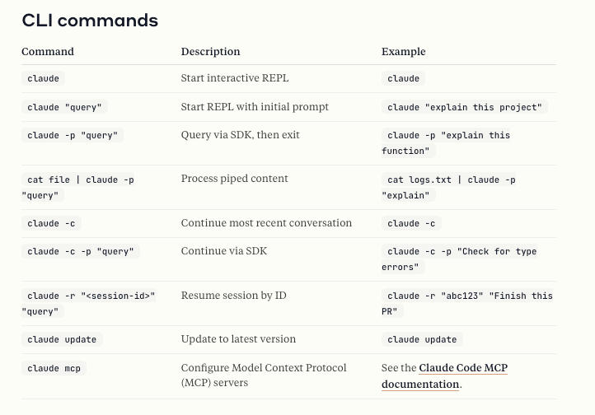The image size is (595, 415).
Task: Click 'Continue most recent conversation' description
Action: pos(266,223)
